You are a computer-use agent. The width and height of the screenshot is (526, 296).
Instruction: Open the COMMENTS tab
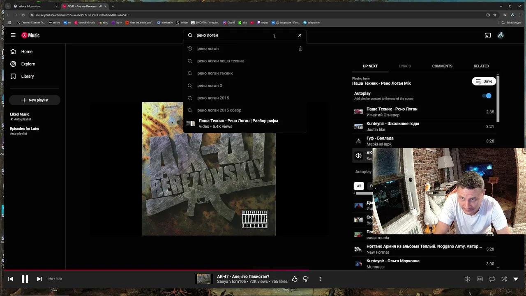pyautogui.click(x=442, y=66)
